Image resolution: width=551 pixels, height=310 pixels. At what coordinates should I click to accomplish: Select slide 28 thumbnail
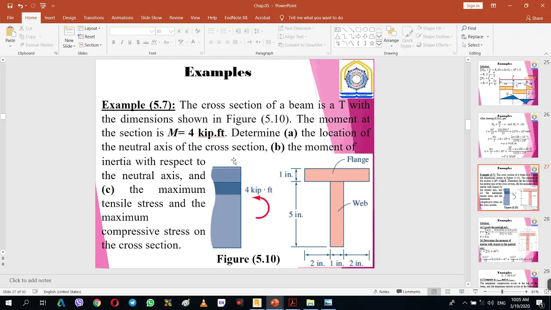click(508, 240)
